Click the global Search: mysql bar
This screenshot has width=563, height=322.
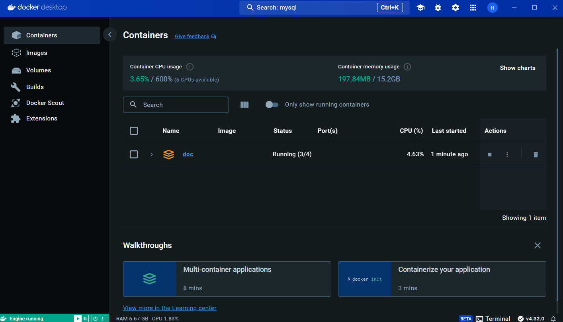click(324, 8)
